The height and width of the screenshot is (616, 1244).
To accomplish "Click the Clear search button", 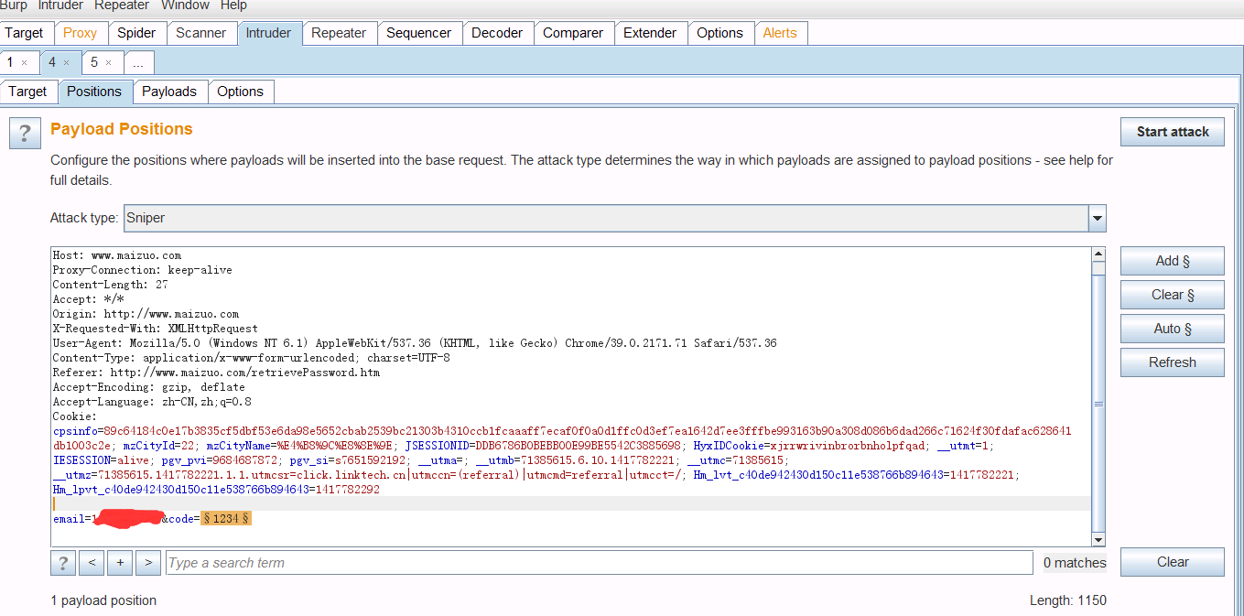I will tap(1173, 562).
